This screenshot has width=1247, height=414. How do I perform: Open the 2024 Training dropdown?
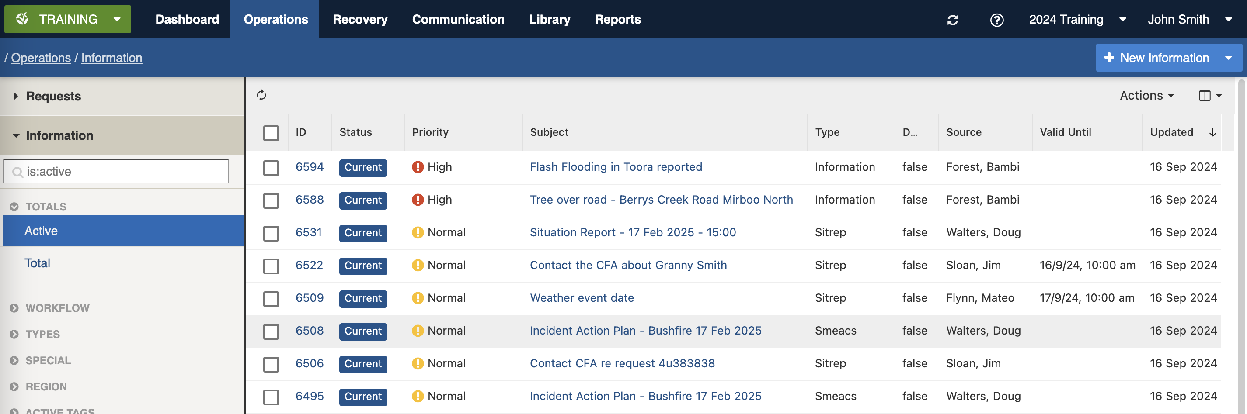point(1076,20)
